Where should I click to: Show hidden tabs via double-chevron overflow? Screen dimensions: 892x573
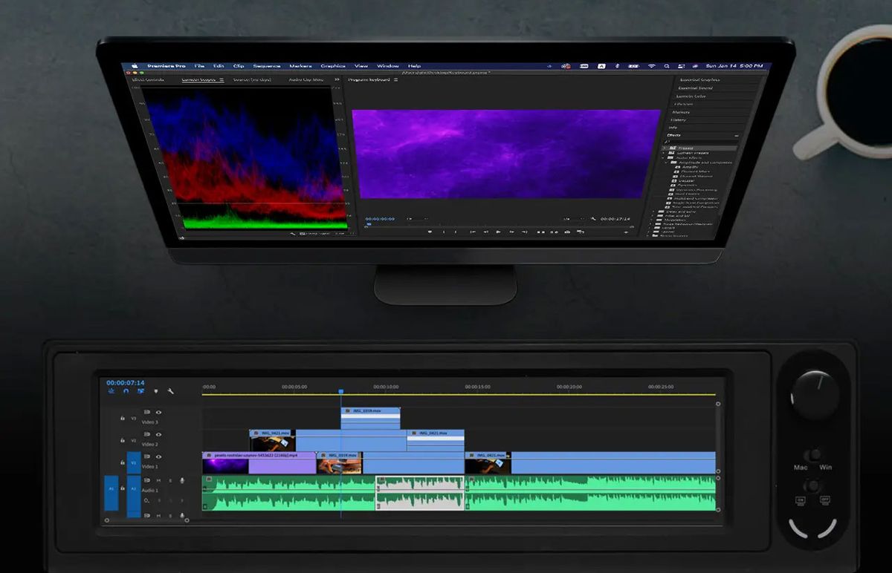[337, 79]
